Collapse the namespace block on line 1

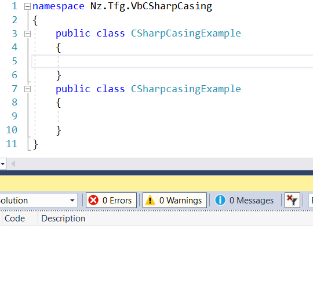[x=27, y=6]
